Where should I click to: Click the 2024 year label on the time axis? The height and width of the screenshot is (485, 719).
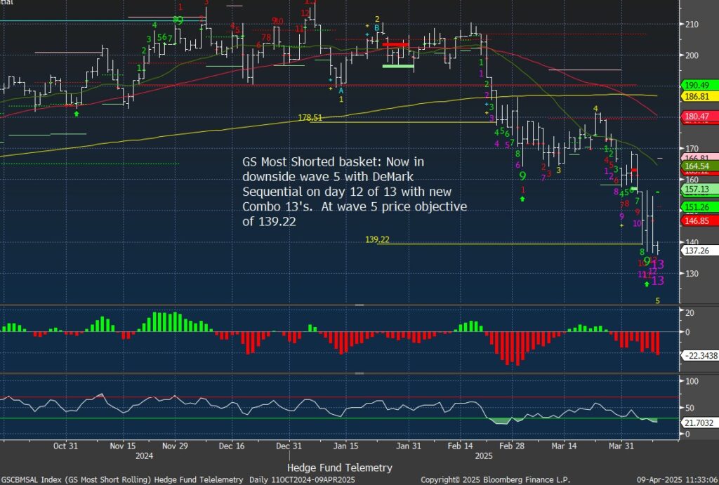[x=144, y=456]
